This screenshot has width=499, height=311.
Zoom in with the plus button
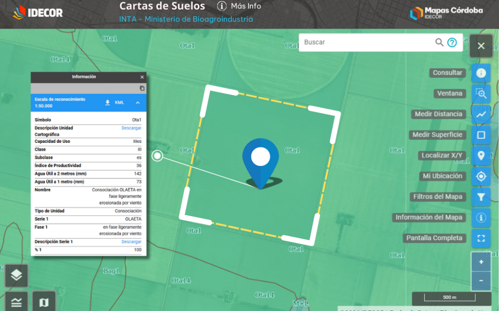481,262
